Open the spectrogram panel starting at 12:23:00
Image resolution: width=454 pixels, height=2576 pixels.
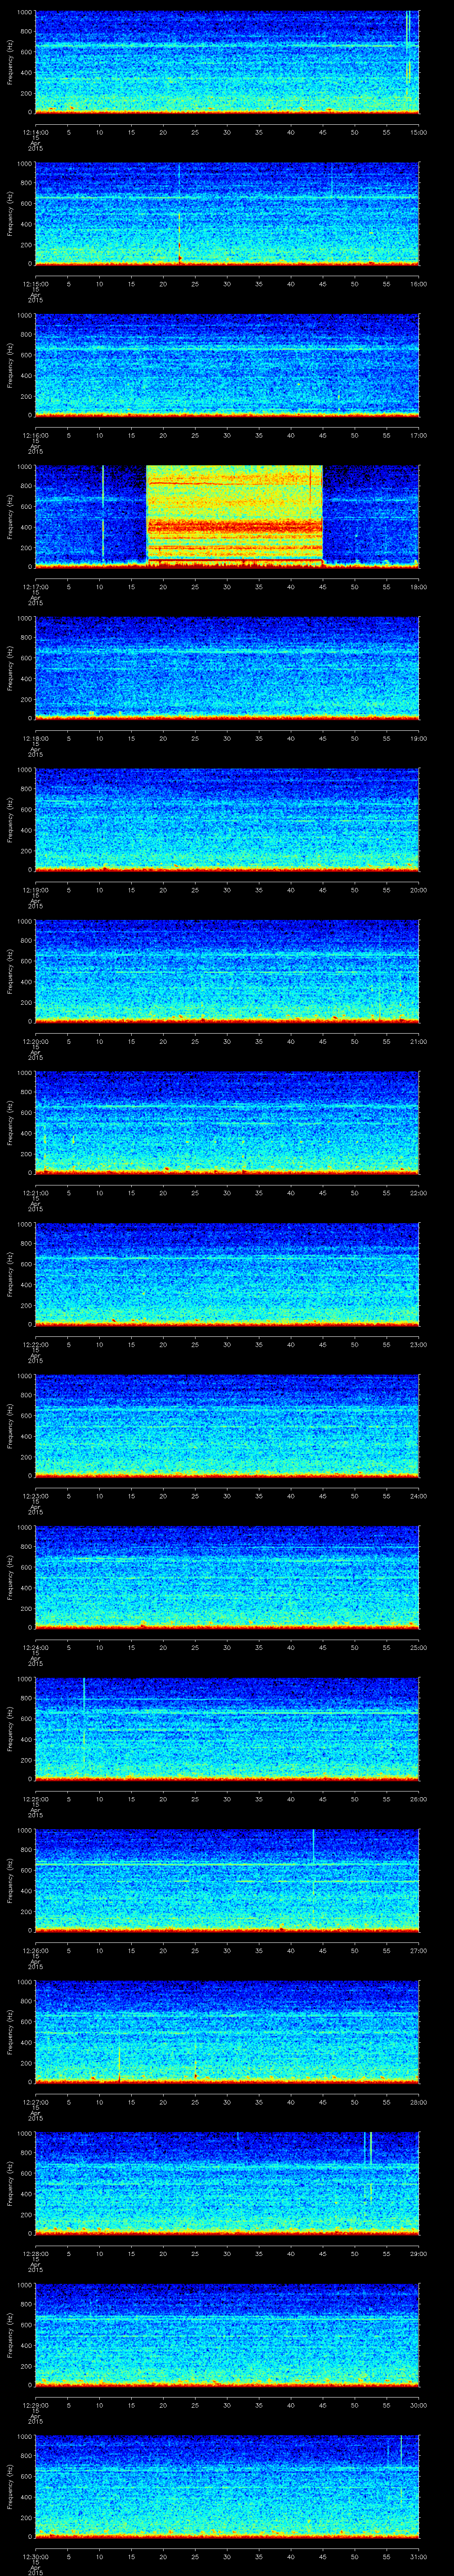227,1426
